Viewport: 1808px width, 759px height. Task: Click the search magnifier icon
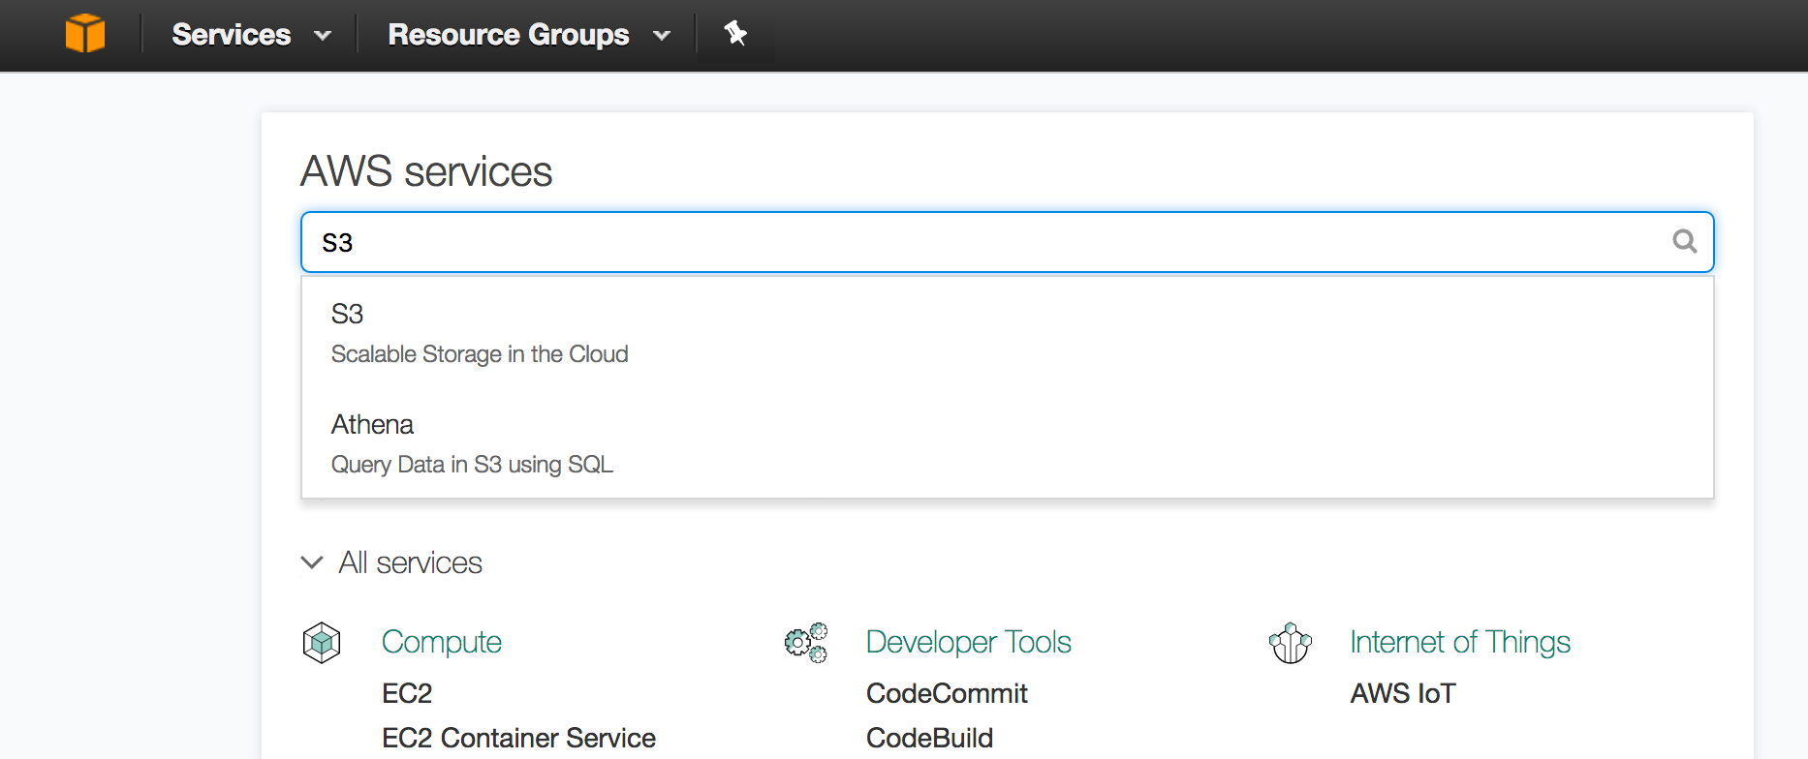[x=1685, y=241]
